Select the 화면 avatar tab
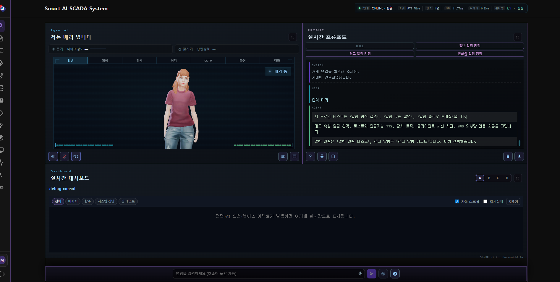This screenshot has width=560, height=282. click(242, 61)
